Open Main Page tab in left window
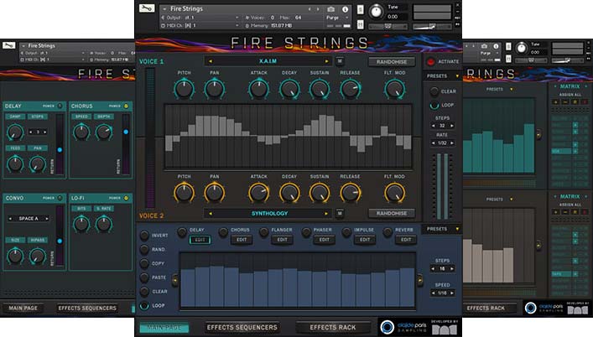 coord(23,308)
